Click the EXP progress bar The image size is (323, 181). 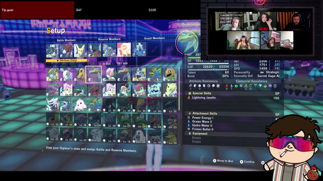pos(208,70)
